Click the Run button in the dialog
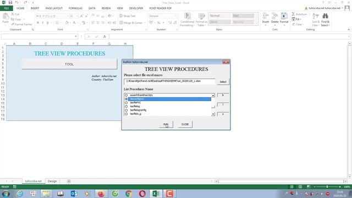Screen dimensions: 352x198 tap(166, 124)
